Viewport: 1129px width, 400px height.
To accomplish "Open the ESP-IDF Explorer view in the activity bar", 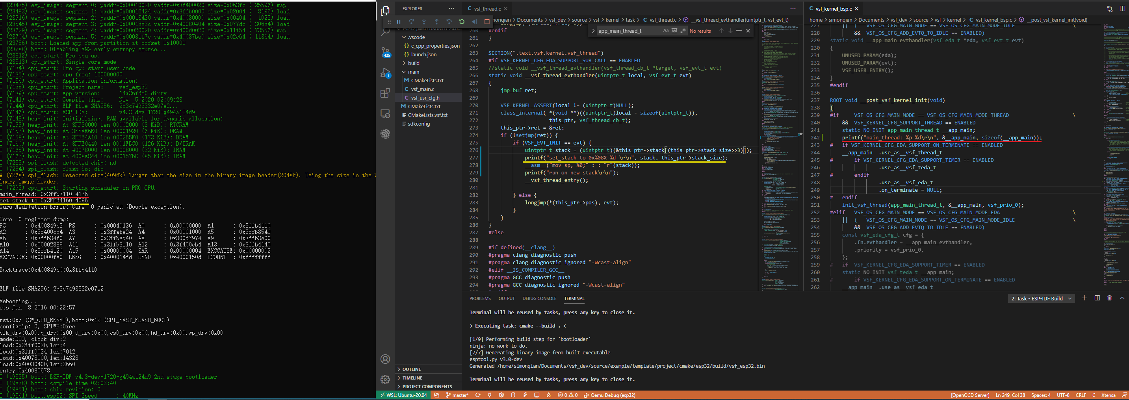I will [385, 133].
